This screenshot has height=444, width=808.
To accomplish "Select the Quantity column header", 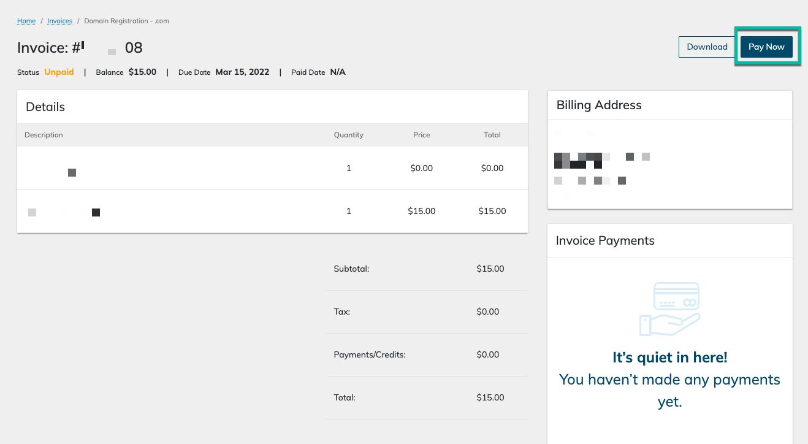I will coord(348,135).
